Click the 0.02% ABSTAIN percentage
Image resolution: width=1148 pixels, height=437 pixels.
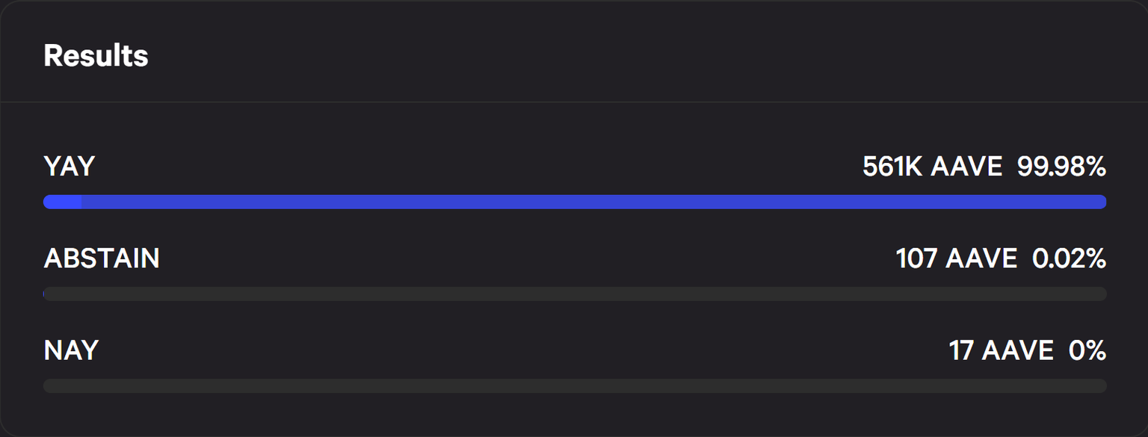pos(1069,258)
